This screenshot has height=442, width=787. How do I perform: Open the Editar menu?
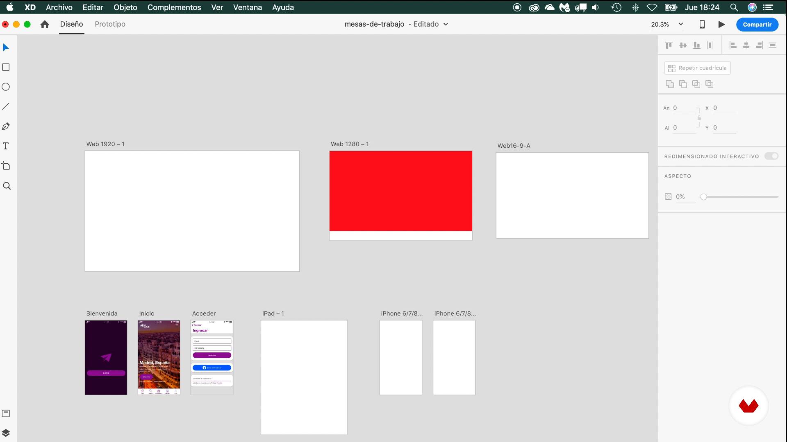[93, 7]
